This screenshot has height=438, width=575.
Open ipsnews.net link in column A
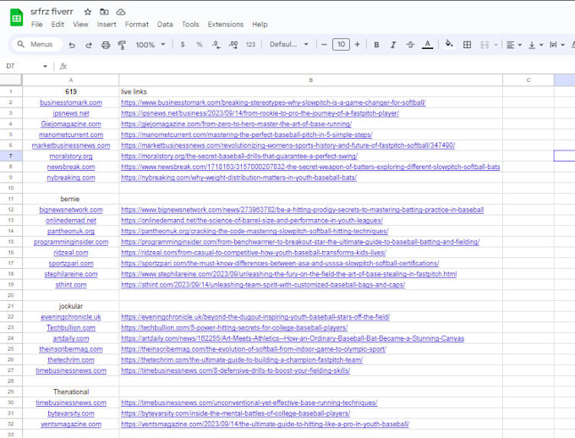(x=71, y=113)
